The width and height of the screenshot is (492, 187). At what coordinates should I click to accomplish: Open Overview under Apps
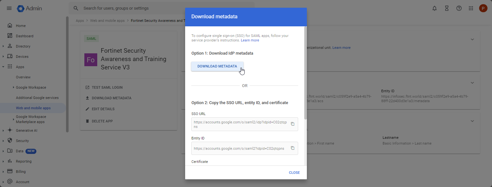[x=23, y=77]
